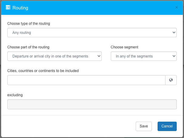Click the chevron on part of routing select
184x138 pixels.
[x=99, y=56]
